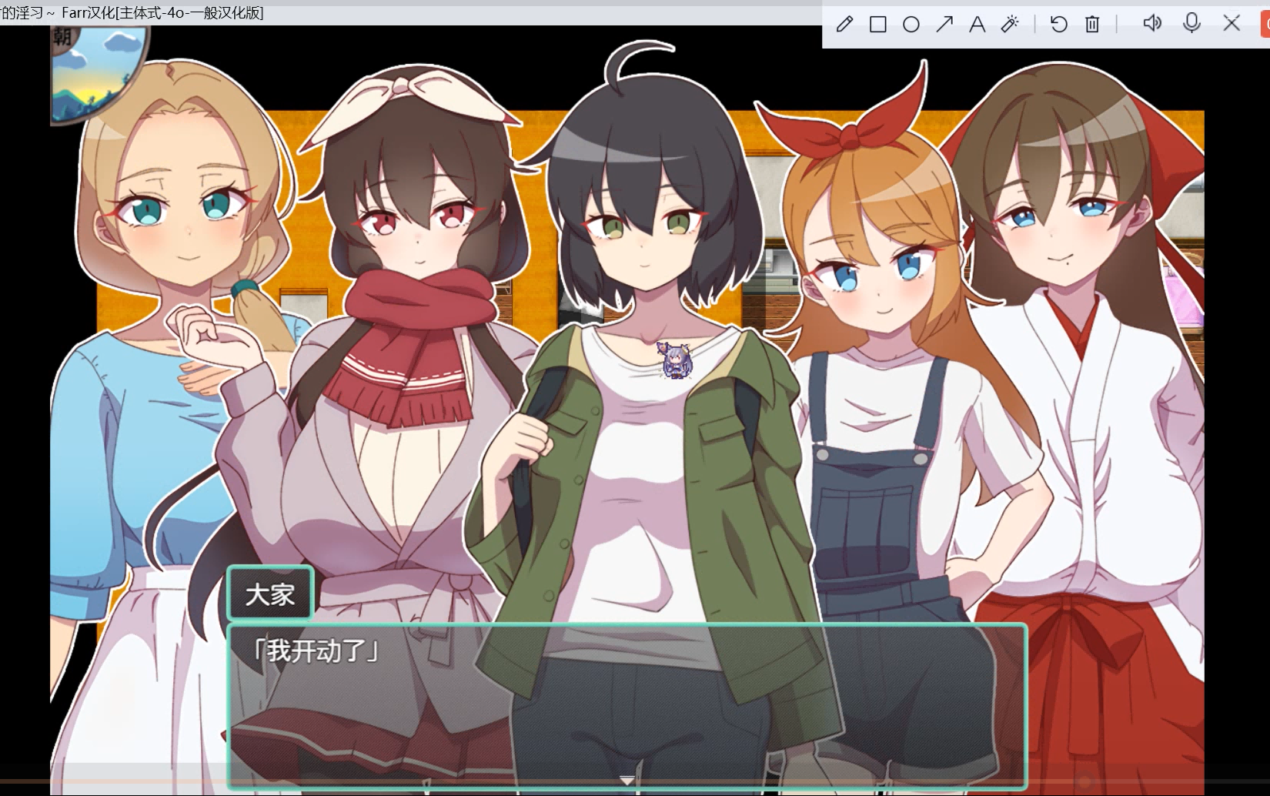Select the rectangle annotation tool
Screen dimensions: 1270x796
877,25
